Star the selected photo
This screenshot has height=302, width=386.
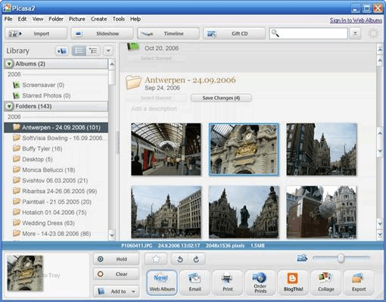156,259
